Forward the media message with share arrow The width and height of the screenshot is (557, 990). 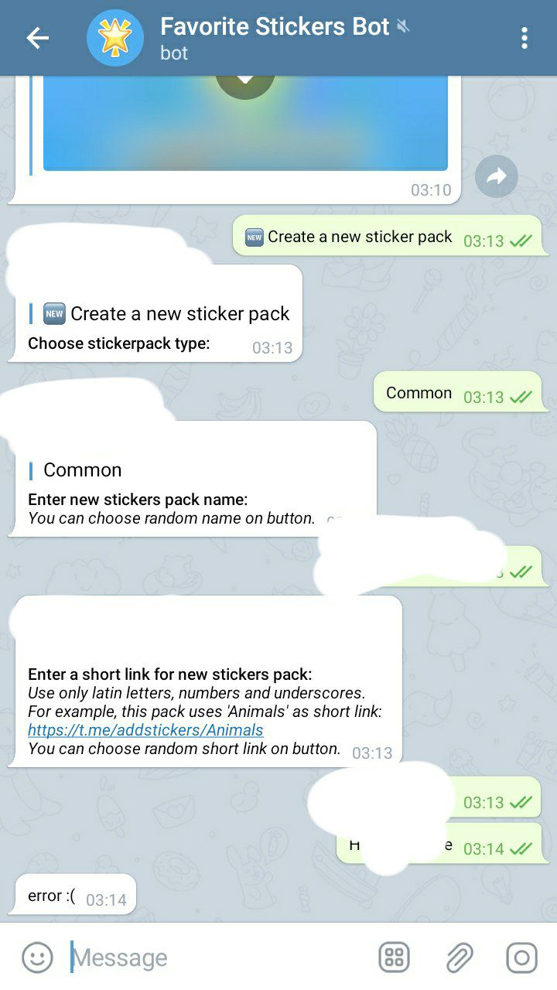(x=496, y=176)
